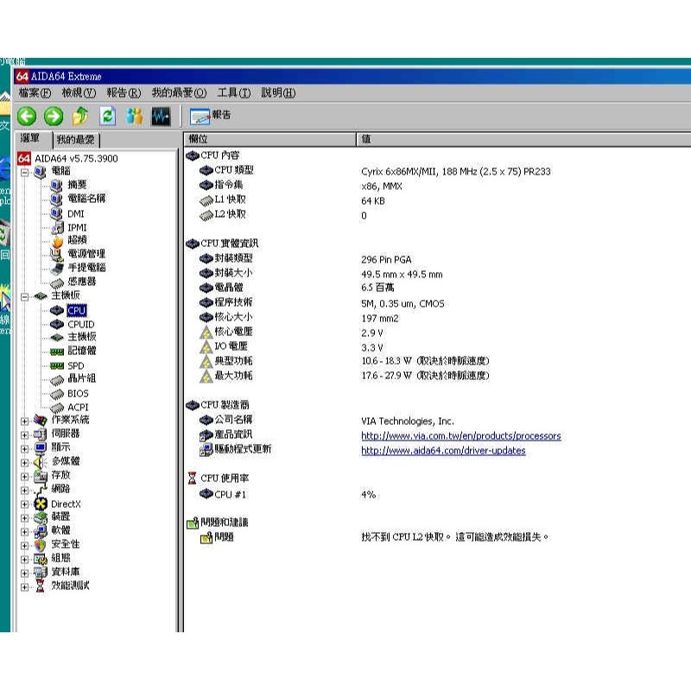Open the 檔案(F) menu
Image resolution: width=691 pixels, height=691 pixels.
coord(35,92)
